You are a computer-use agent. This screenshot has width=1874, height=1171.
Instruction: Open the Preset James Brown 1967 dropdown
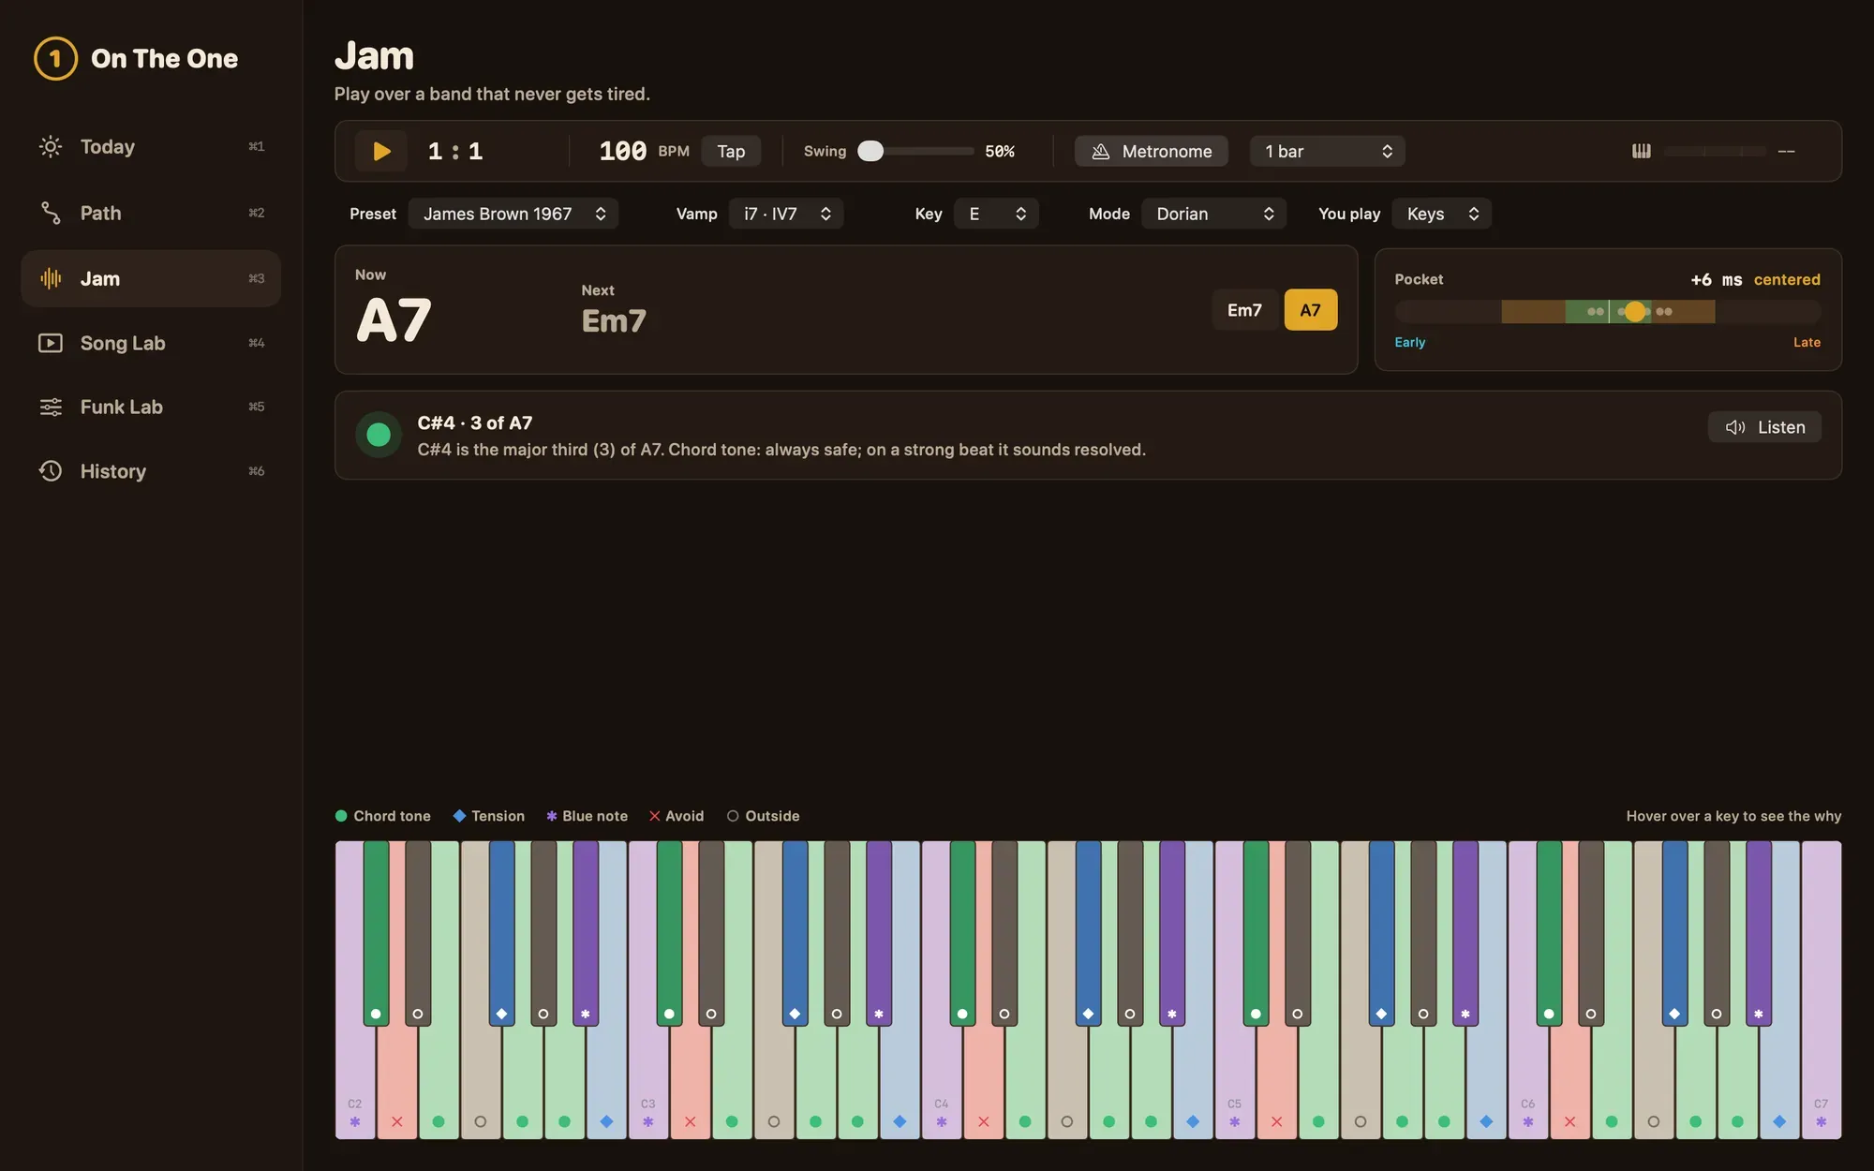[513, 214]
